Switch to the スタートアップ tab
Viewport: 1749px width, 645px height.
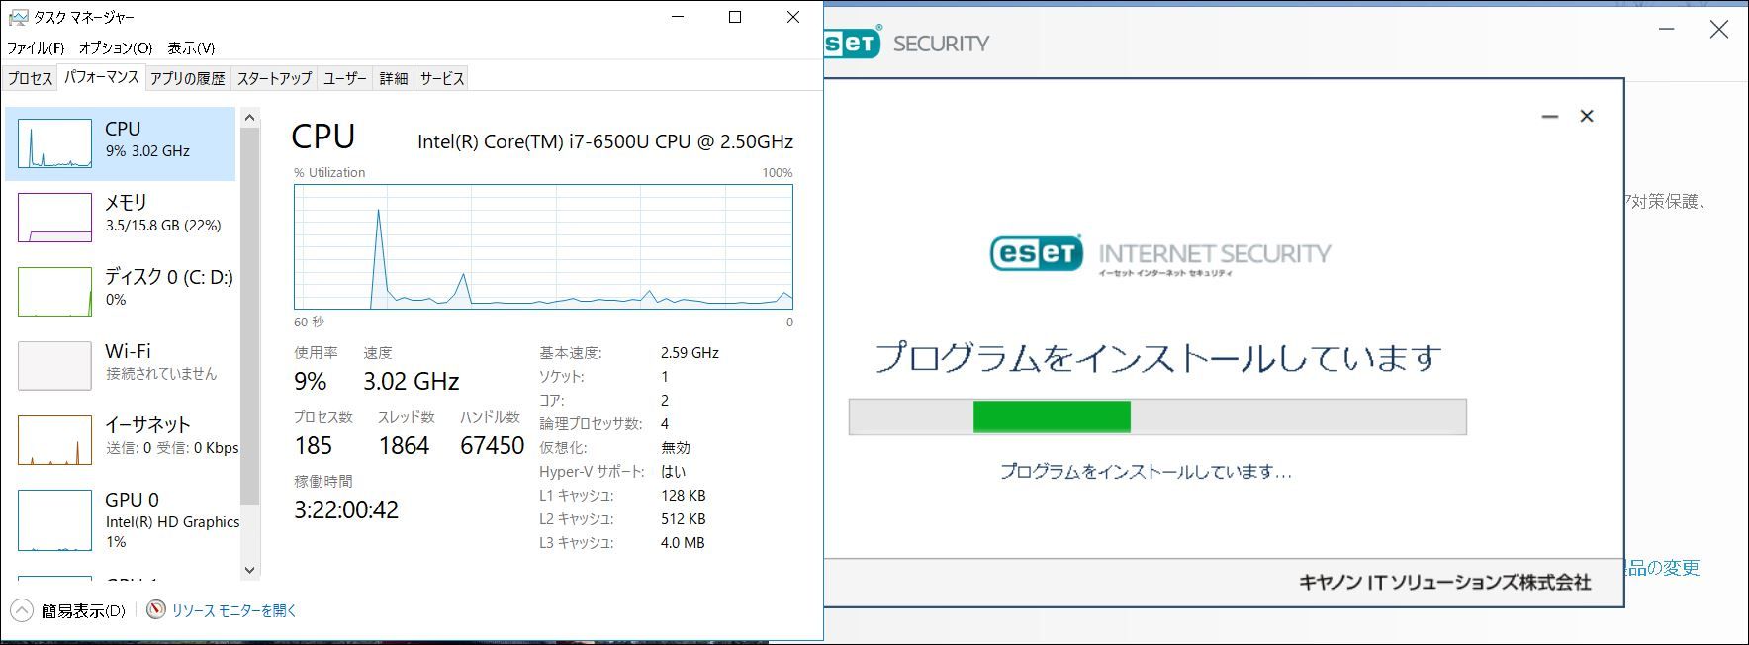274,78
